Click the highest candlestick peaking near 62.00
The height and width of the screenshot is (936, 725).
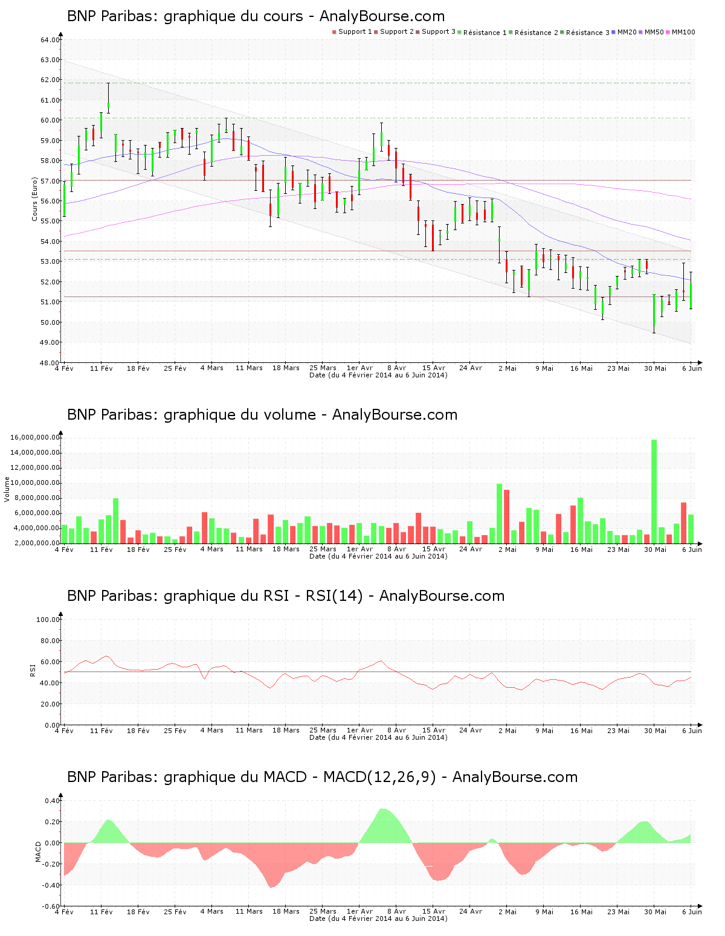(109, 98)
